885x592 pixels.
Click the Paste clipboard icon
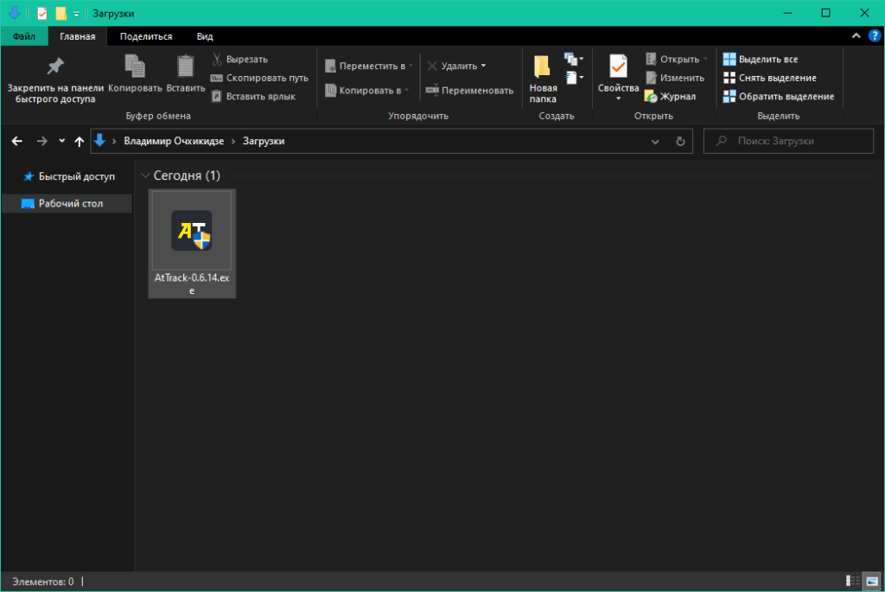[x=185, y=67]
